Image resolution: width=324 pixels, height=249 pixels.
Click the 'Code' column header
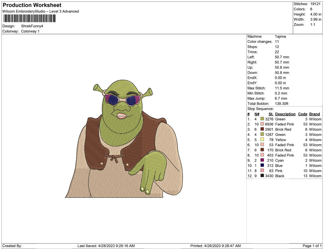click(303, 114)
